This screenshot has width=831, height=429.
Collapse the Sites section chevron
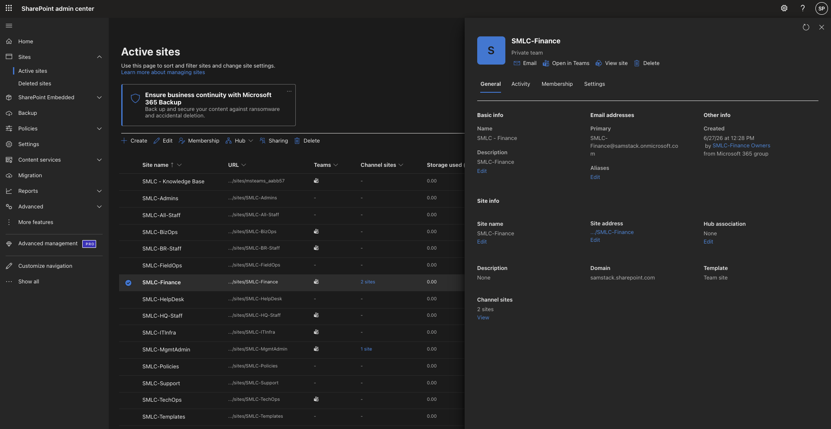coord(99,57)
